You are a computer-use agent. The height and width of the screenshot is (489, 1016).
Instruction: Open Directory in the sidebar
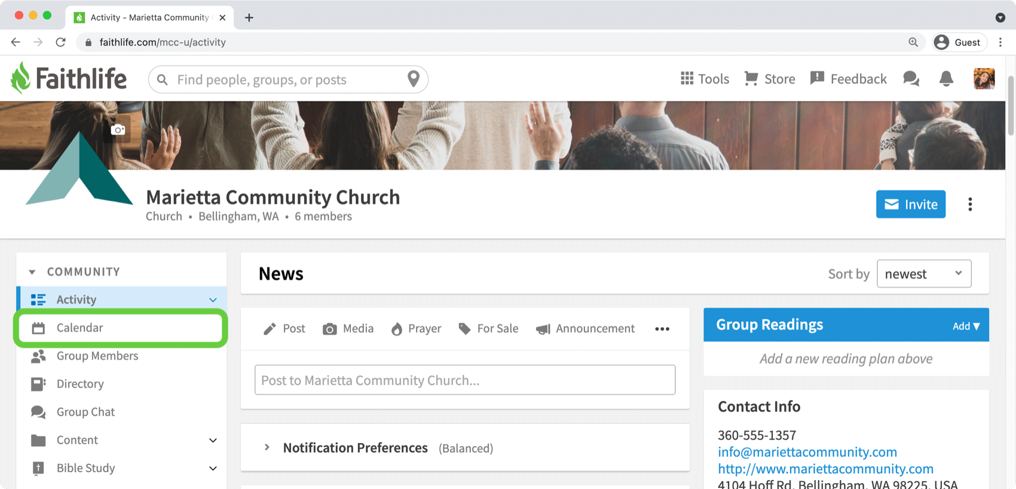point(121,384)
